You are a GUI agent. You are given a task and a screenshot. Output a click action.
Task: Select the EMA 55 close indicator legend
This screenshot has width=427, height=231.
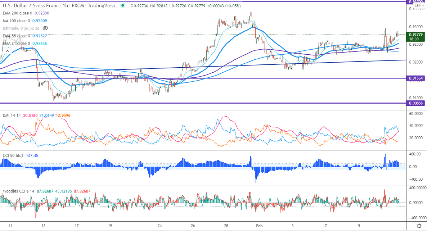[16, 36]
